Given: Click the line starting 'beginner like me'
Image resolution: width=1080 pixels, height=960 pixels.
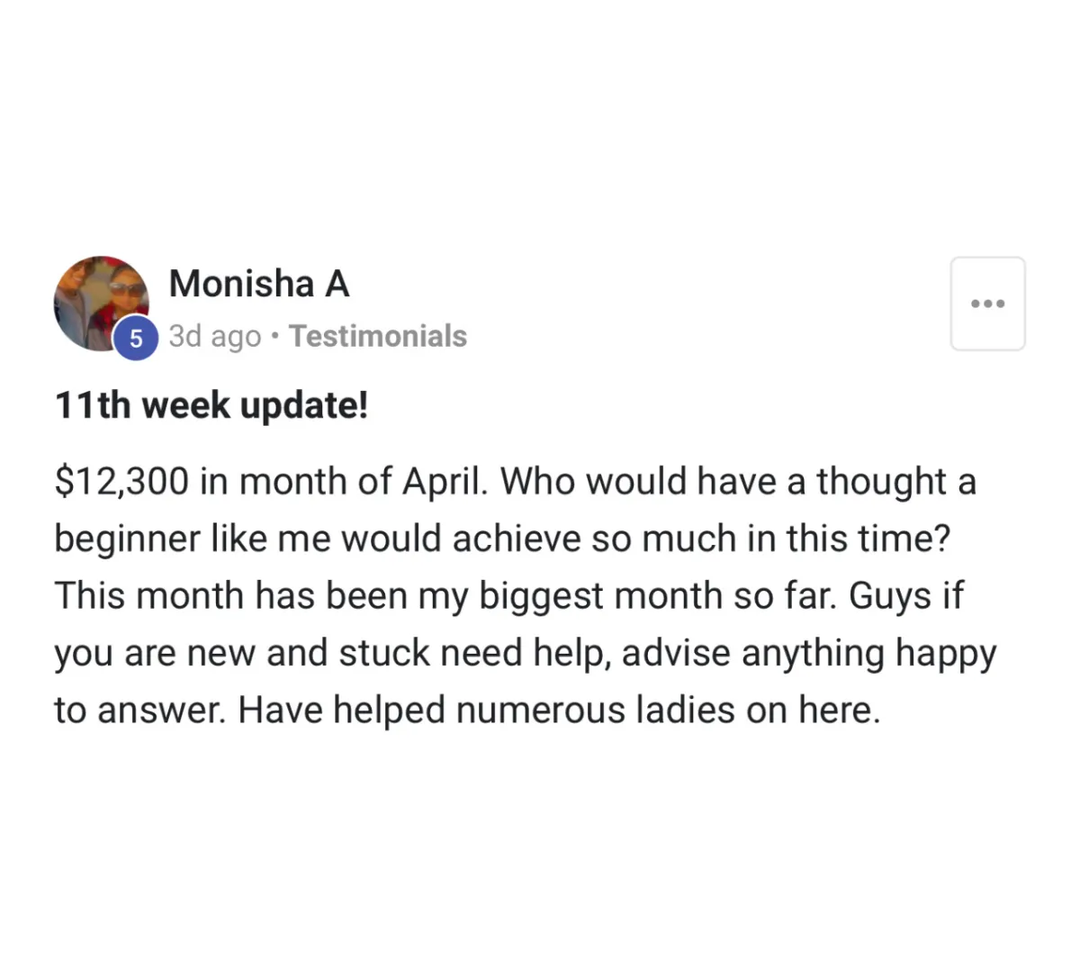Looking at the screenshot, I should coord(502,539).
